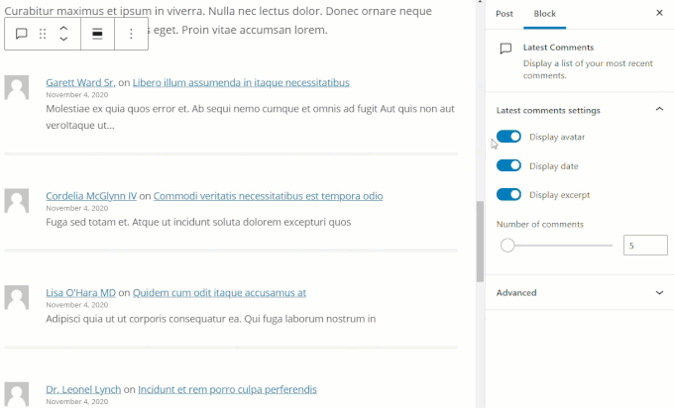Click the excerpt 'Fuga sed totam et.'
Screen dimensions: 674x408
198,222
